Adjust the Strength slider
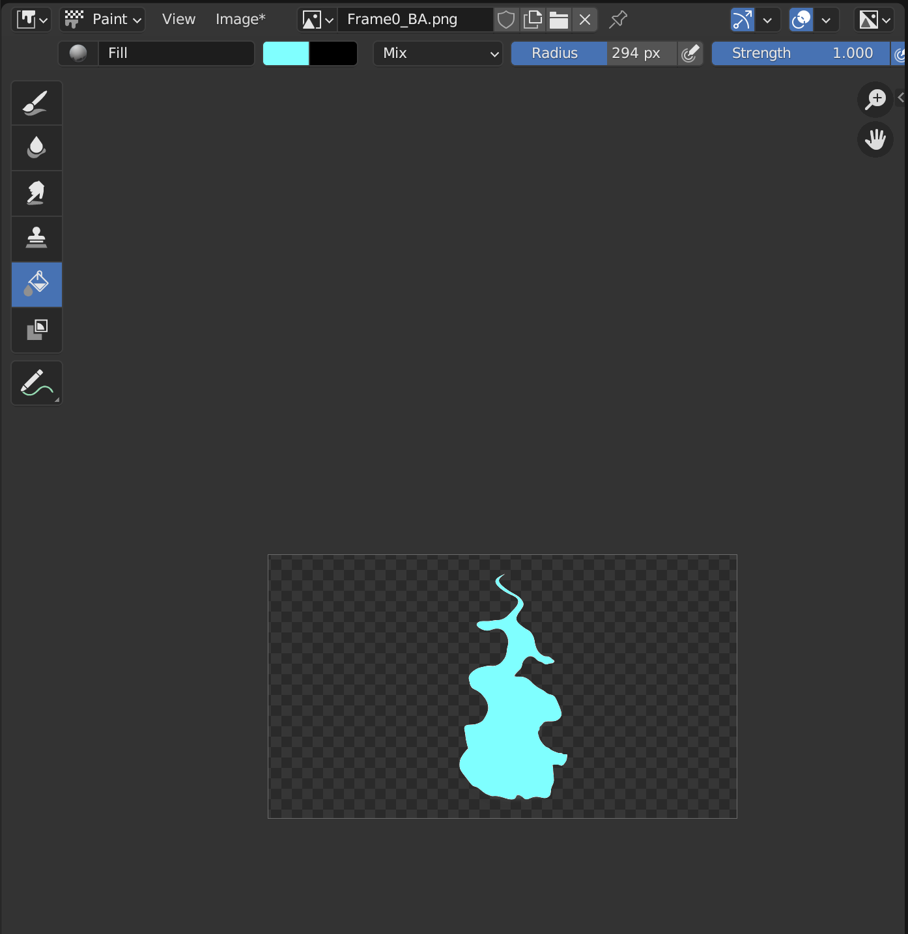908x934 pixels. point(801,53)
